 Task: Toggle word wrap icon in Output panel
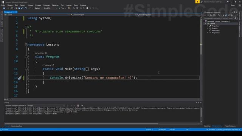click(x=82, y=106)
